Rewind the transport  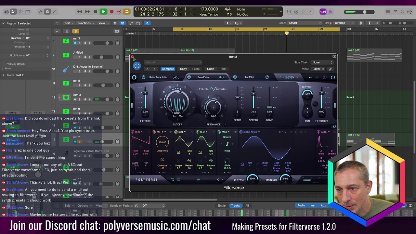[x=79, y=12]
